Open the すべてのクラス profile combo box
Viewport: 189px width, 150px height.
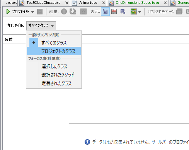coord(41,26)
